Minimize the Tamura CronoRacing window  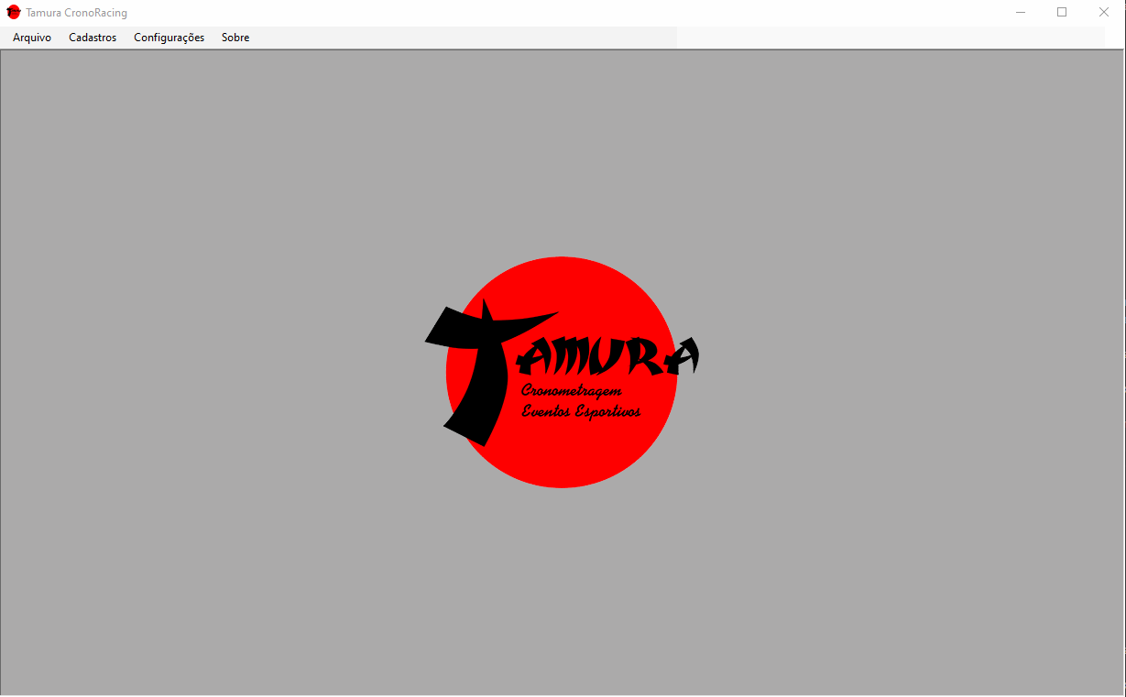pos(1021,13)
